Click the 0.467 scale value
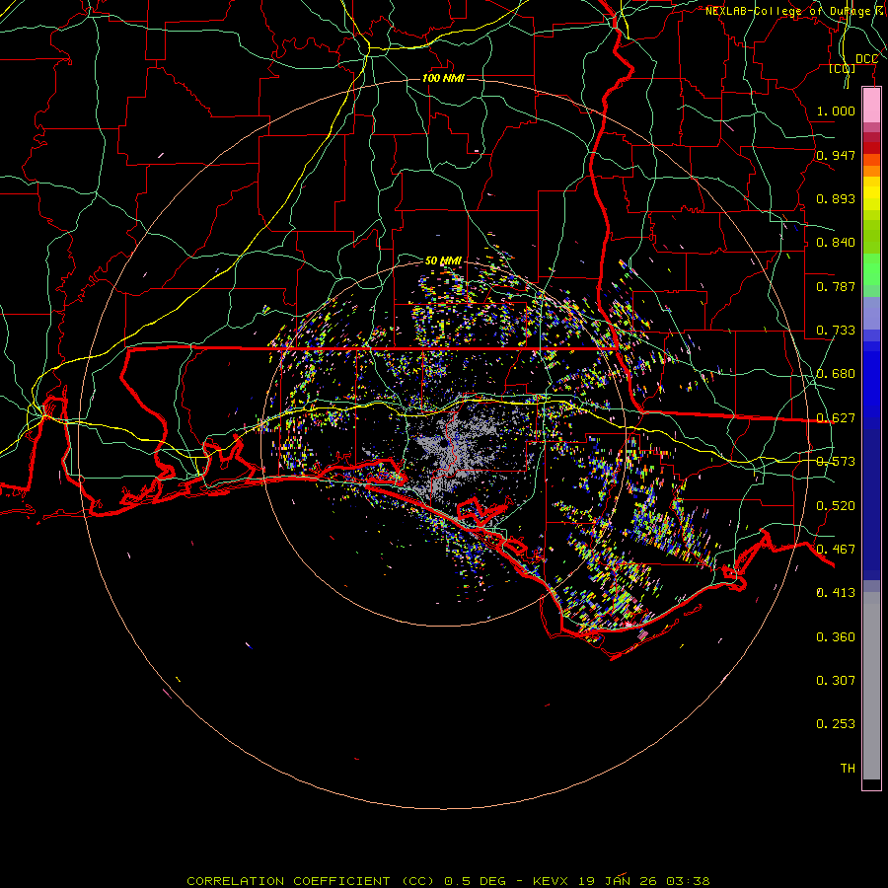The height and width of the screenshot is (888, 888). [x=836, y=550]
